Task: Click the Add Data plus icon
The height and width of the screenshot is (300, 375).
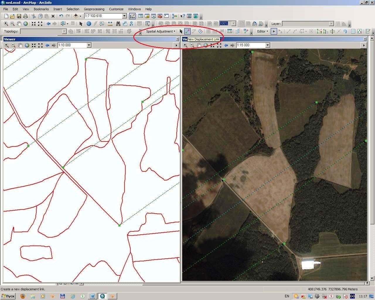Action: 76,16
